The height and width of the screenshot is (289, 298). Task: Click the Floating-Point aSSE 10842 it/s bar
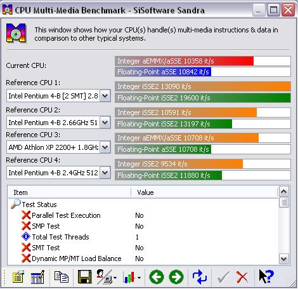[x=203, y=72]
